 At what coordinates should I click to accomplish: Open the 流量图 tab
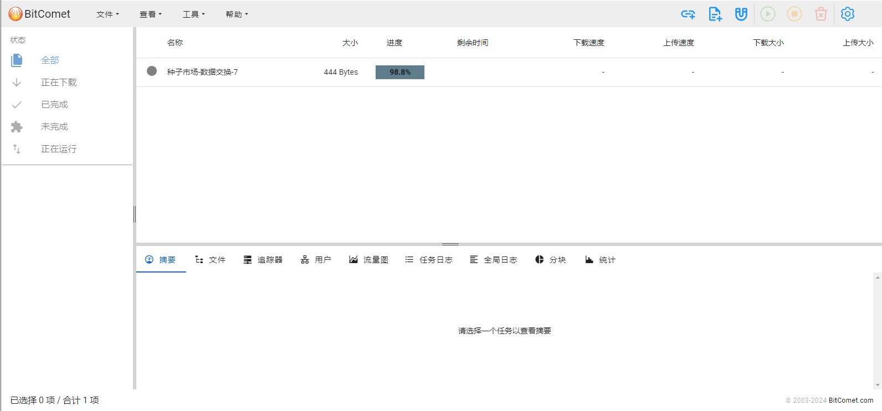point(368,260)
